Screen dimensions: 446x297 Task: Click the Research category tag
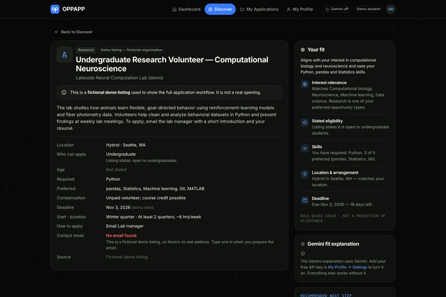[86, 50]
